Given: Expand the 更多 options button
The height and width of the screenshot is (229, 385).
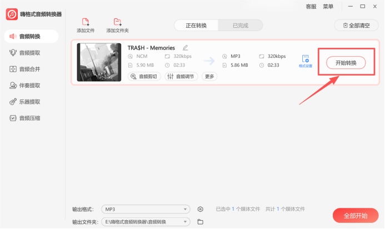Looking at the screenshot, I should (x=209, y=76).
